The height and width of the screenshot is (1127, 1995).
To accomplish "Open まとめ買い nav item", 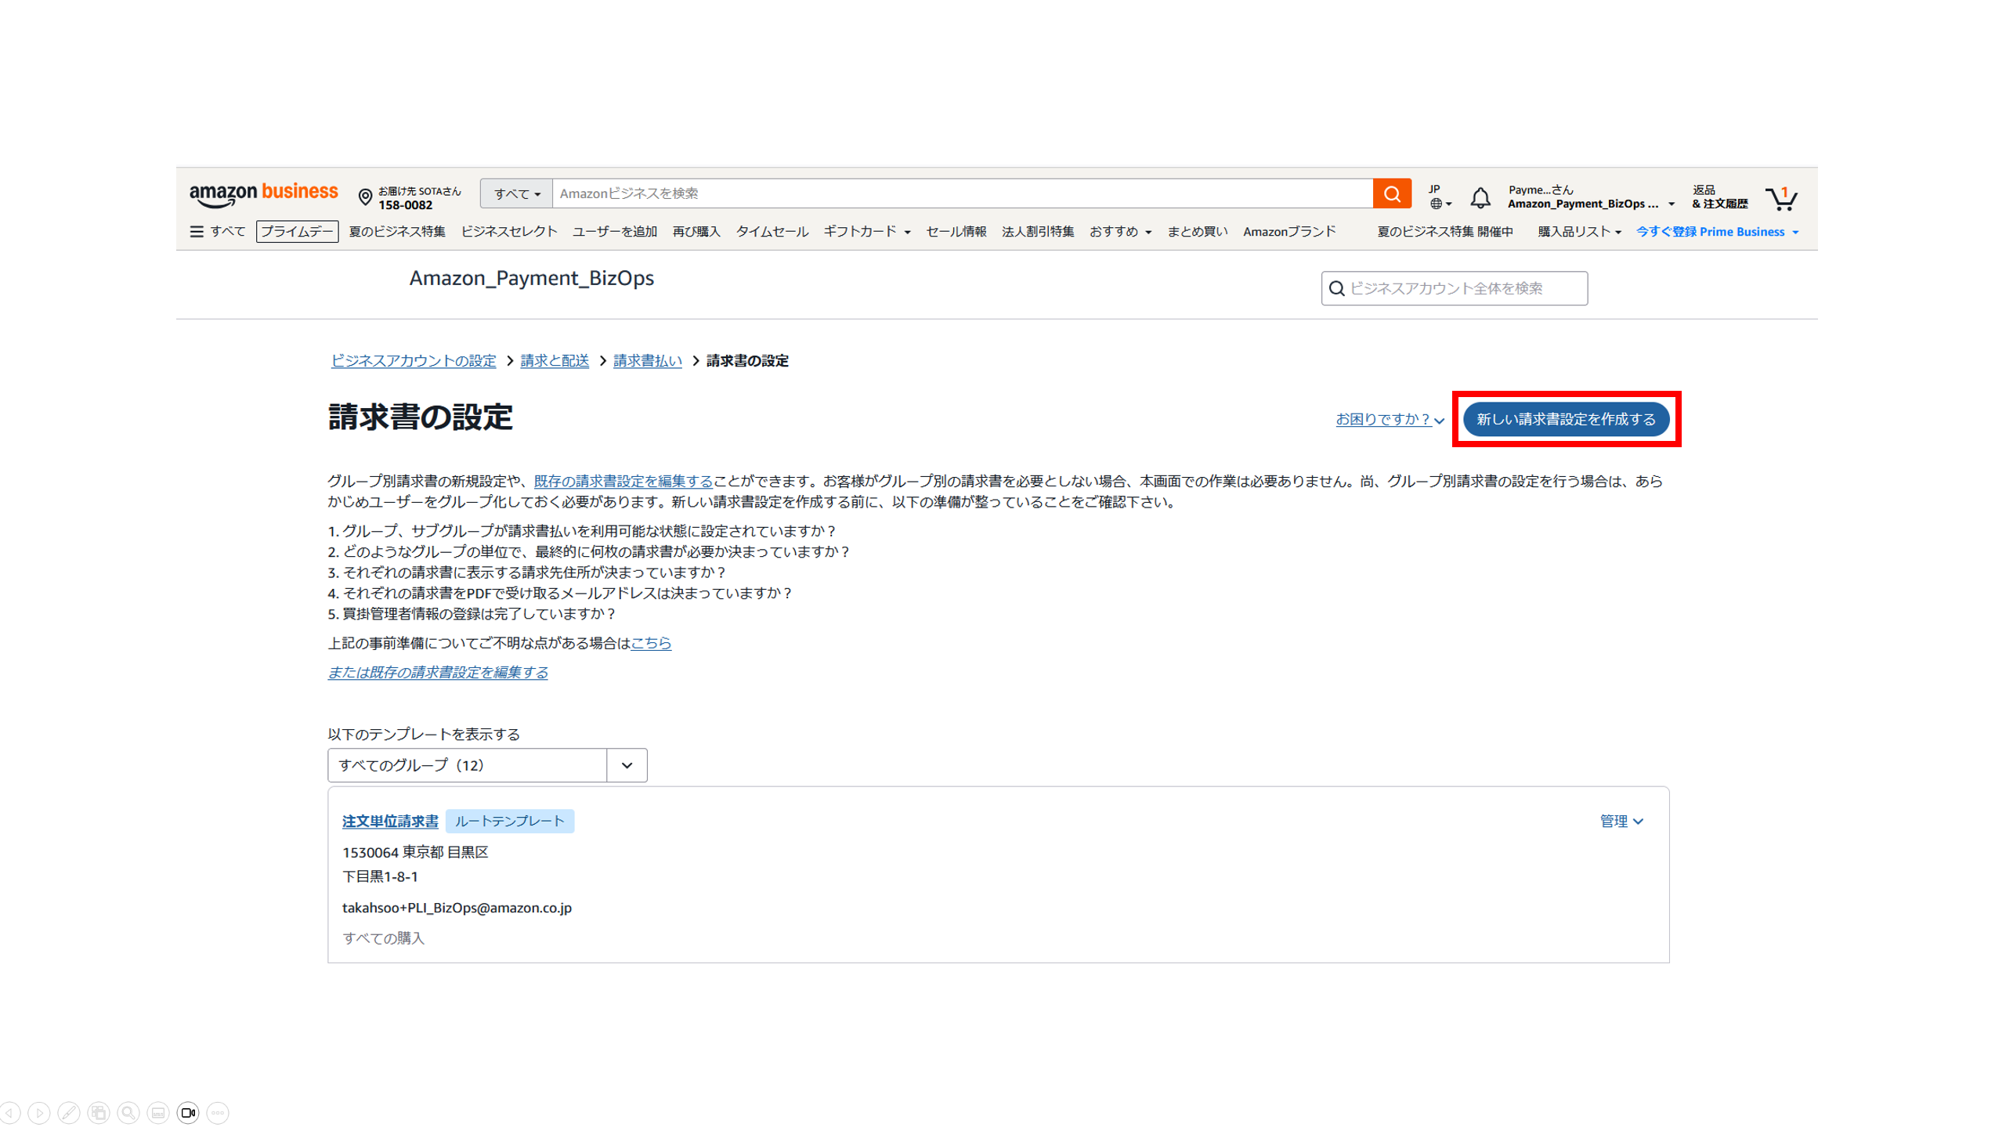I will pyautogui.click(x=1197, y=232).
